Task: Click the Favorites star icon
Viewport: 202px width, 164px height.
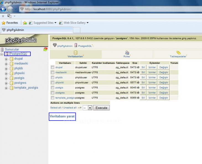Action: pyautogui.click(x=4, y=23)
